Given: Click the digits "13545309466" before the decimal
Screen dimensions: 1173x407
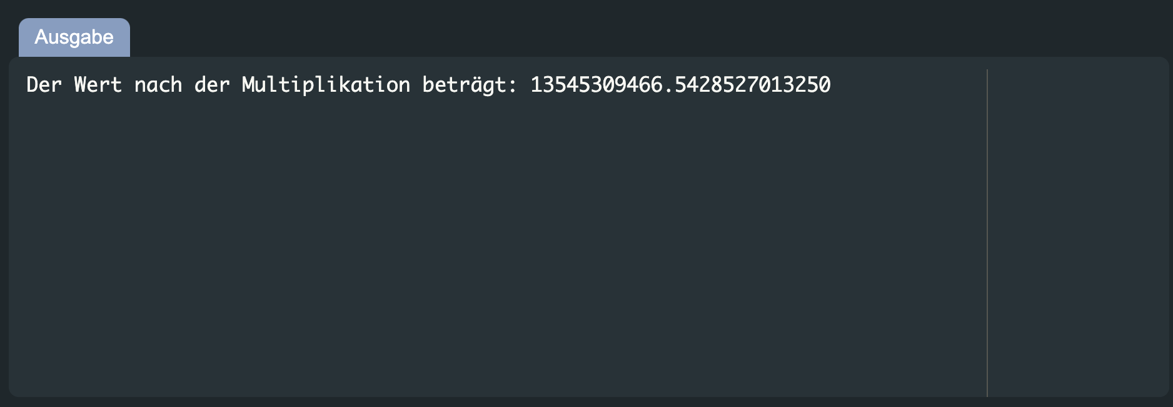Looking at the screenshot, I should pyautogui.click(x=597, y=84).
